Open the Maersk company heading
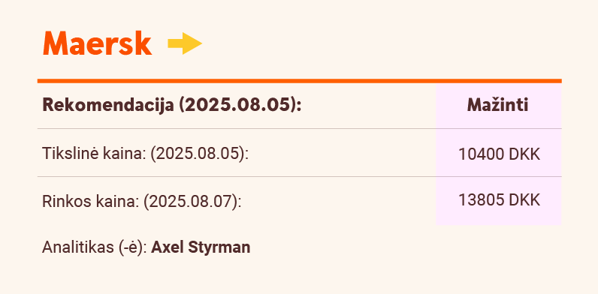 pos(97,43)
